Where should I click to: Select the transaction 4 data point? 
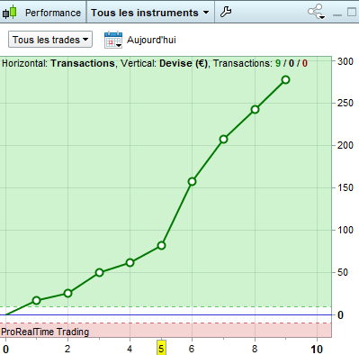tap(130, 262)
